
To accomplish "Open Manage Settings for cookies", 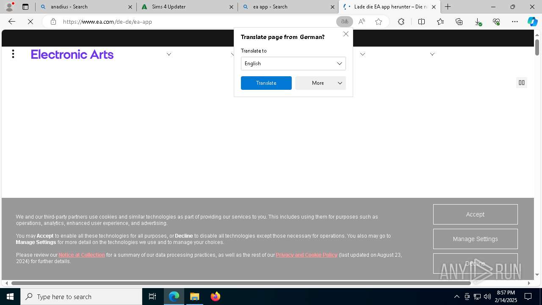I will pos(475,239).
